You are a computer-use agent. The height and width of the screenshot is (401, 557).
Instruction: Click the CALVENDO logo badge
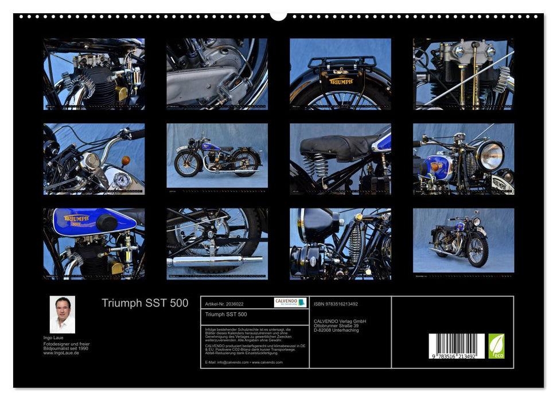pyautogui.click(x=290, y=302)
